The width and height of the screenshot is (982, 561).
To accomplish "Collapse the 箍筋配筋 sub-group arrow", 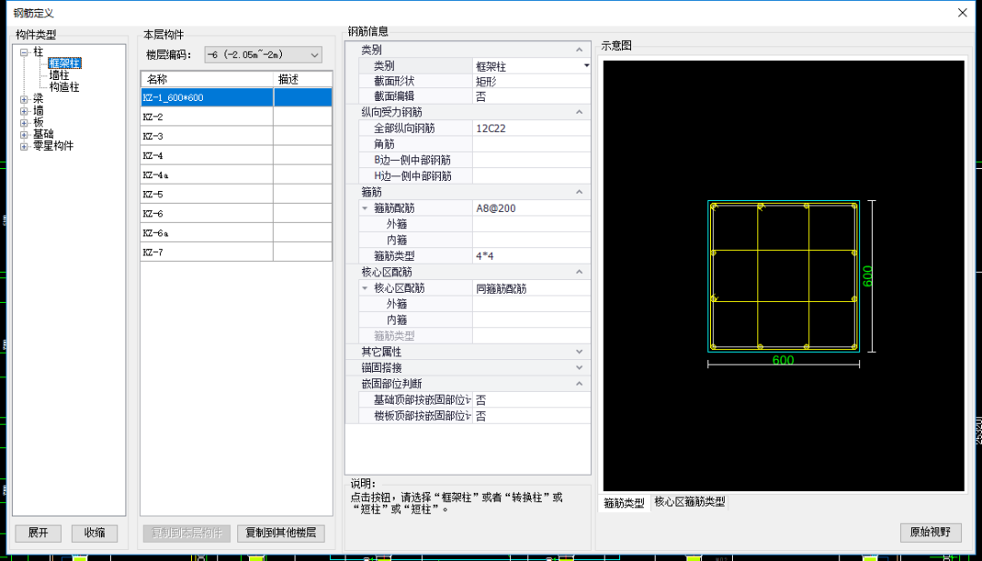I will pyautogui.click(x=366, y=208).
